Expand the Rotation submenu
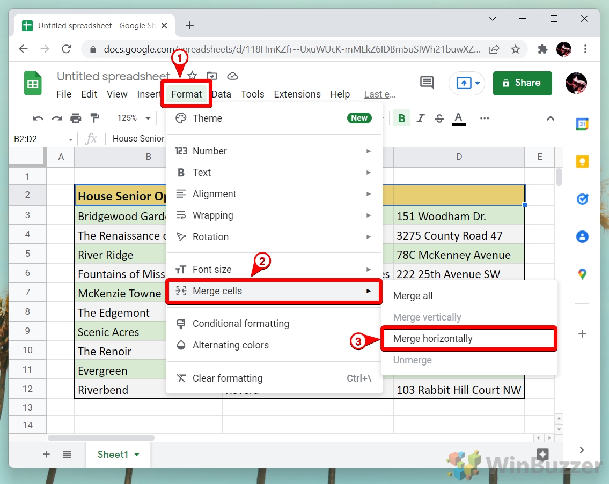The width and height of the screenshot is (609, 484). point(274,237)
